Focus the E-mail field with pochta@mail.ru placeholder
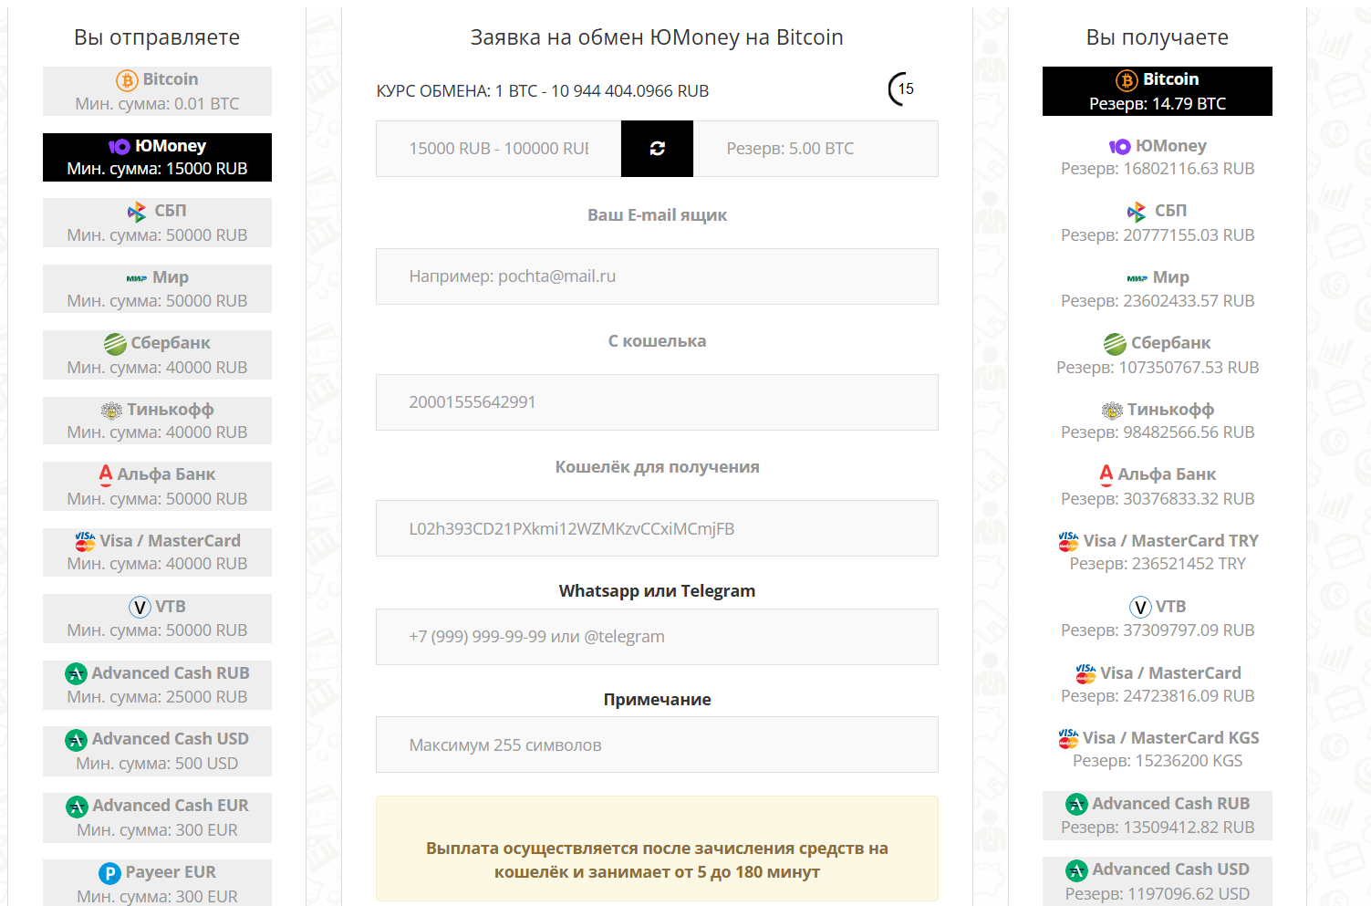Screen dimensions: 1371x906 pyautogui.click(x=657, y=276)
